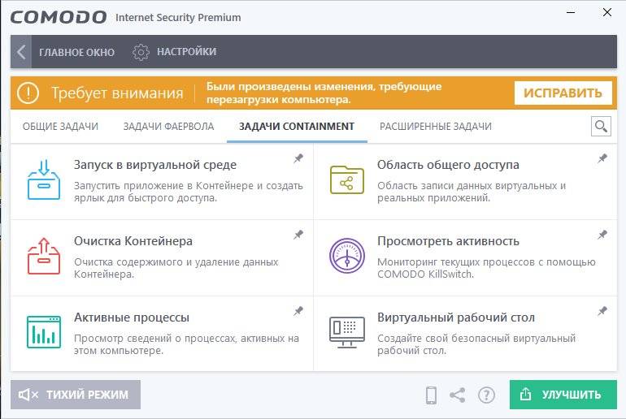Click text 'Мониторинг текущих процессов'

[456, 262]
